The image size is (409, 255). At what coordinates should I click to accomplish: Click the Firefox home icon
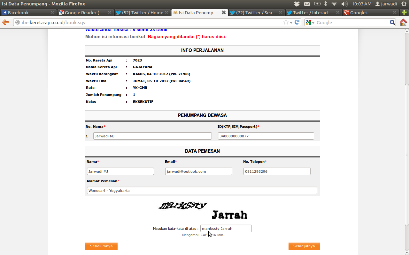coord(403,22)
